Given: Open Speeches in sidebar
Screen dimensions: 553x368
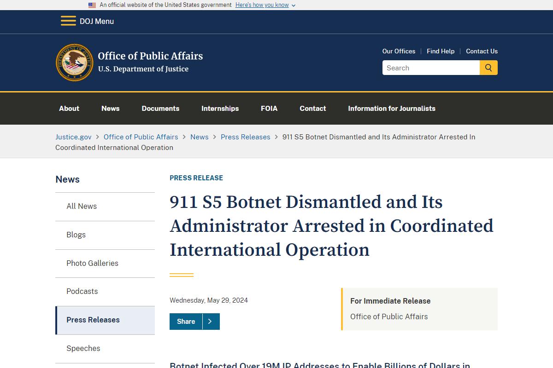Looking at the screenshot, I should pos(105,349).
